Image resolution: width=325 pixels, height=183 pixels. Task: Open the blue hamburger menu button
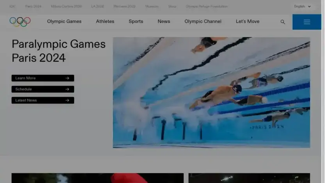pos(307,22)
